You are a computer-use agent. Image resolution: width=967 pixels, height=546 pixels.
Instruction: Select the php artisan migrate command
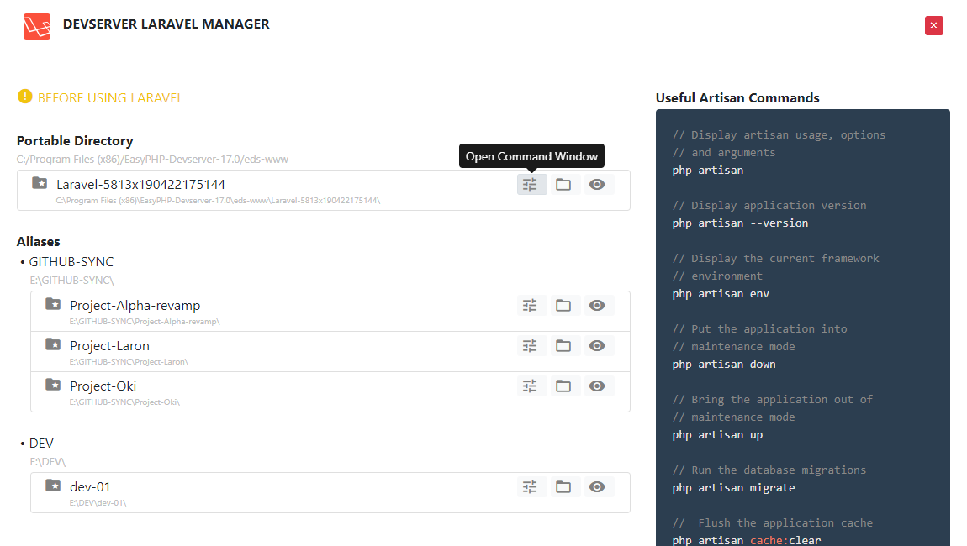coord(734,487)
